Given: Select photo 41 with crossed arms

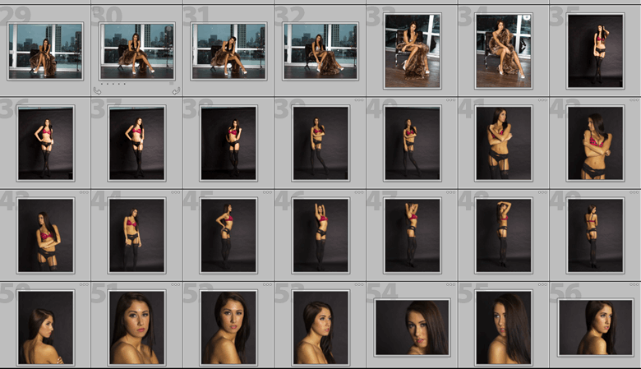Looking at the screenshot, I should click(504, 143).
